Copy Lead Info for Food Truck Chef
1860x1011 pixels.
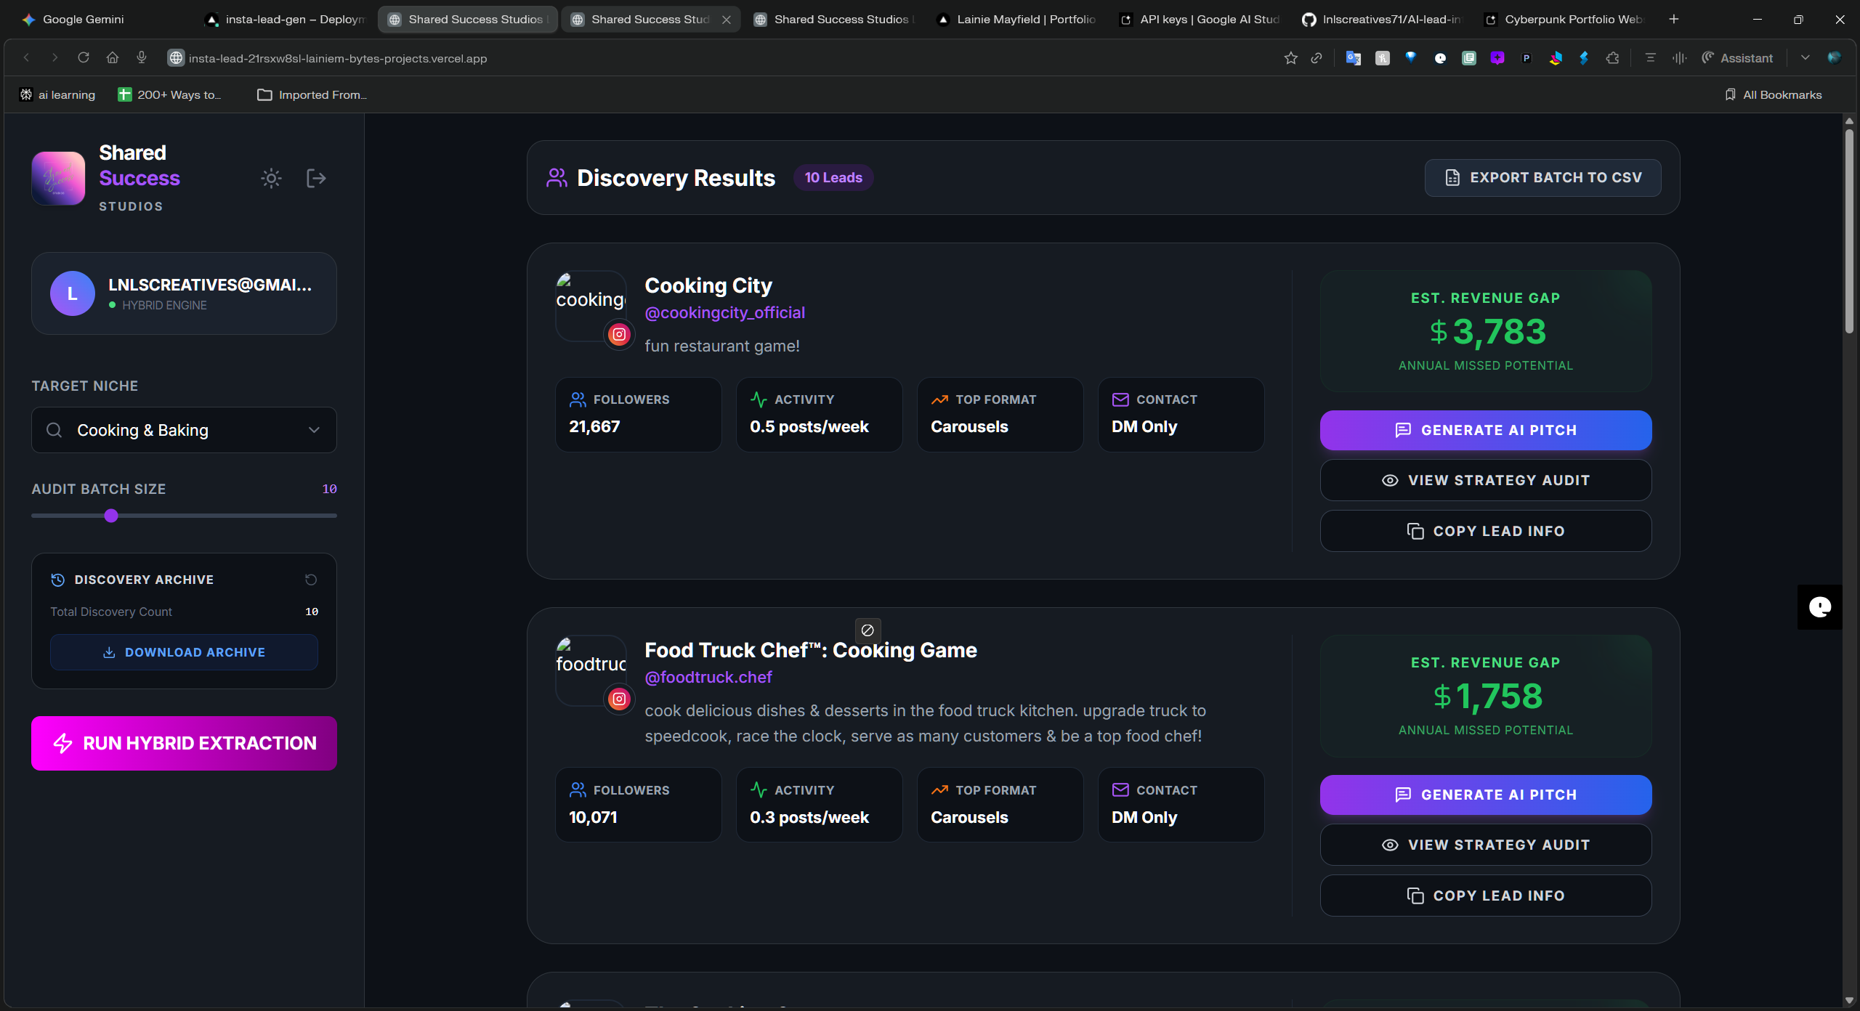(x=1486, y=896)
